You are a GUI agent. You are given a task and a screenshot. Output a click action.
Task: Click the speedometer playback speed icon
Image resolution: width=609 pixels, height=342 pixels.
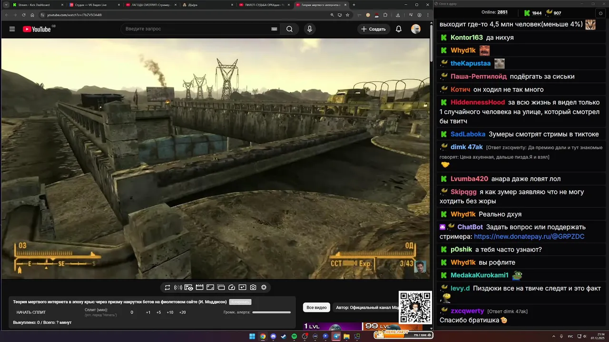[232, 287]
